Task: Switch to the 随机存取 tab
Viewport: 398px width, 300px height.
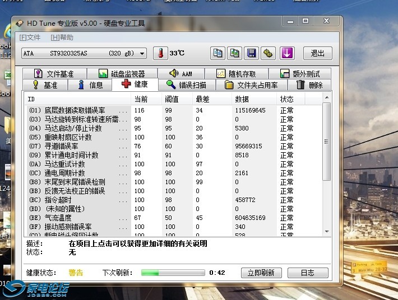Action: coord(237,74)
